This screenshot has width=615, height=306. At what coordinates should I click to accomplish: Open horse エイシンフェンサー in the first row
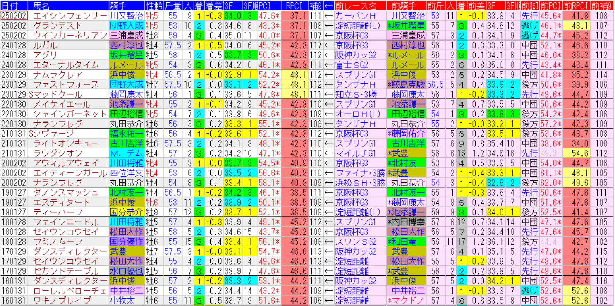coord(69,16)
